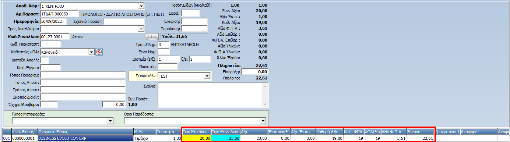Click the red percent icon beside Καθεστώς ΦΠΑ

pos(99,52)
